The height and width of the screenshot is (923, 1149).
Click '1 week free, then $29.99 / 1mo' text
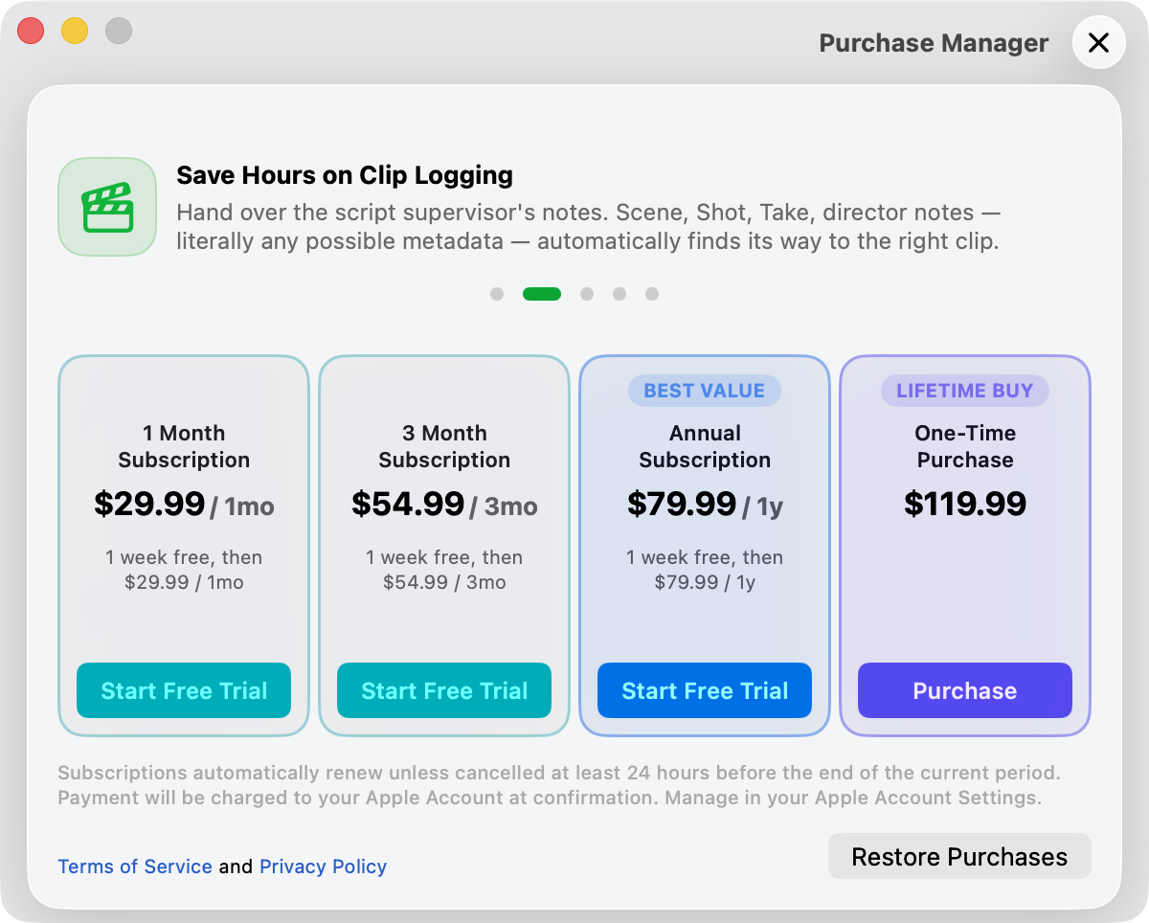click(x=184, y=570)
